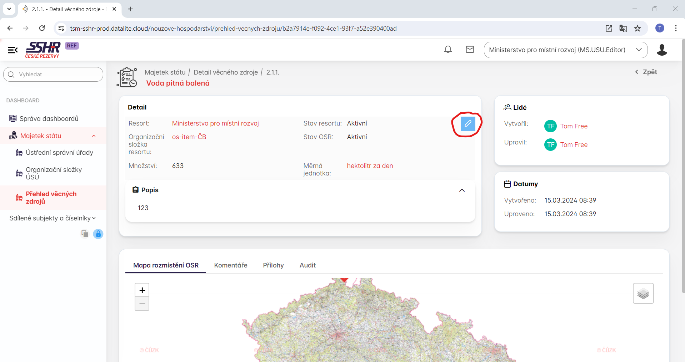Open the Audit tab
This screenshot has width=685, height=362.
pyautogui.click(x=307, y=265)
